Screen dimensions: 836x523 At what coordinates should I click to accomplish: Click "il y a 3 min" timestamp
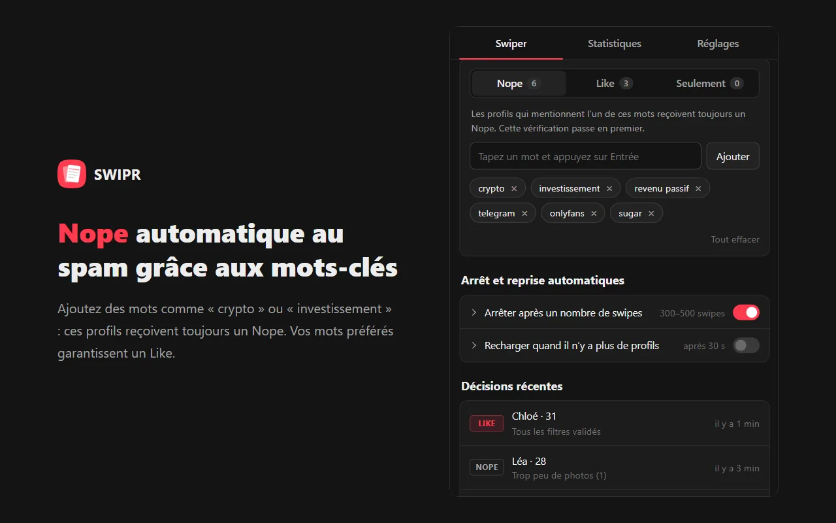click(x=737, y=468)
